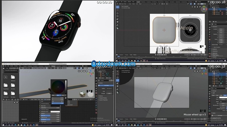This screenshot has height=127, width=227.
Task: Activate the Rotate tool in 00:00:16 frame
Action: click(x=117, y=16)
